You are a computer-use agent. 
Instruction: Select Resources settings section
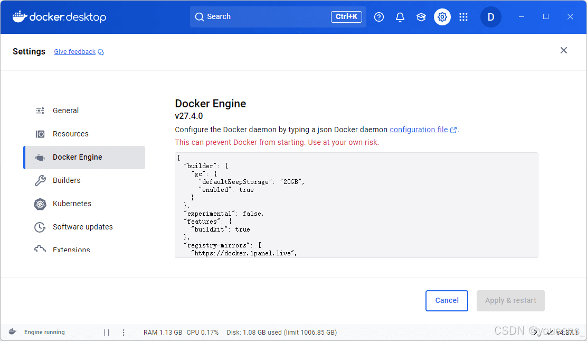coord(84,134)
